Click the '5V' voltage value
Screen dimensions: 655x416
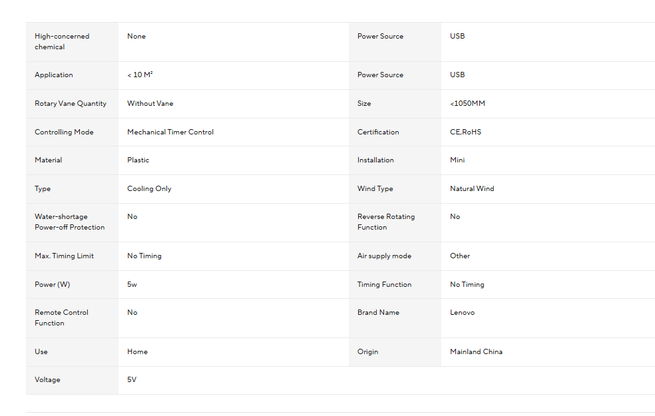click(x=132, y=379)
